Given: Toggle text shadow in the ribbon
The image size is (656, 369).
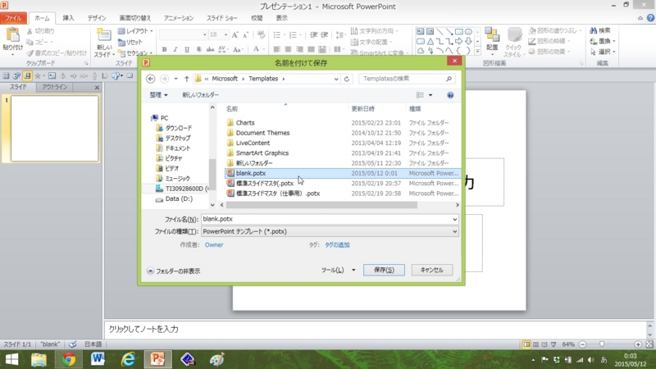Looking at the screenshot, I should (198, 49).
